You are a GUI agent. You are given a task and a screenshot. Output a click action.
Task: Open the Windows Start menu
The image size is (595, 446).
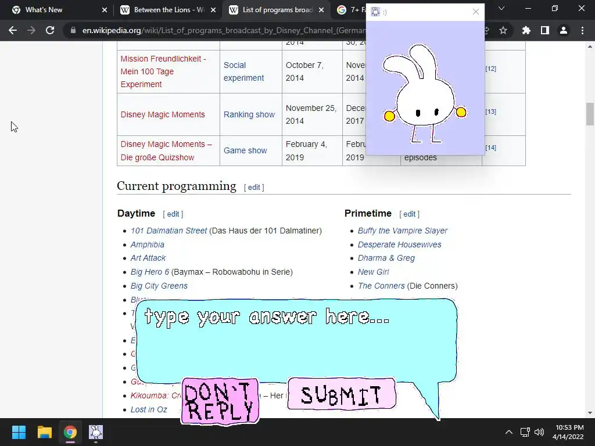[x=19, y=432]
